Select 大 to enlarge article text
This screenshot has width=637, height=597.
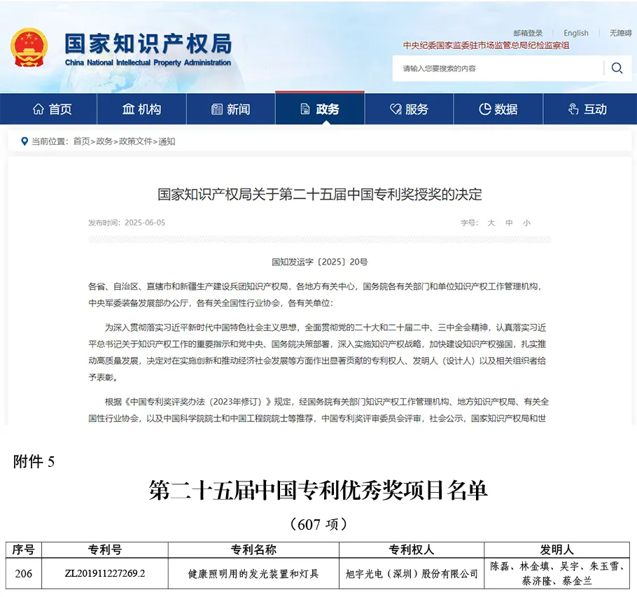coord(491,223)
